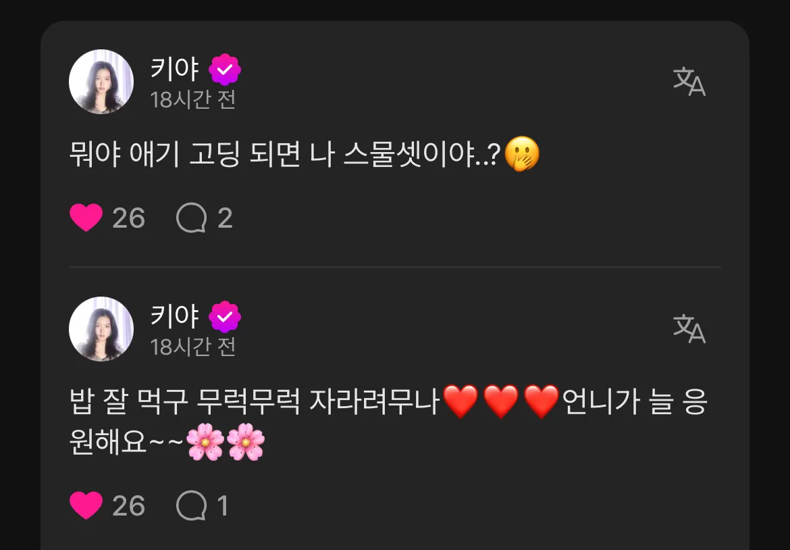The image size is (790, 550).
Task: Translate the post about 밥 잘 먹구
Action: (689, 328)
